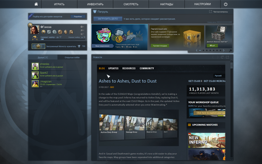Open the СМОТРЕТЬ menu

pyautogui.click(x=131, y=4)
